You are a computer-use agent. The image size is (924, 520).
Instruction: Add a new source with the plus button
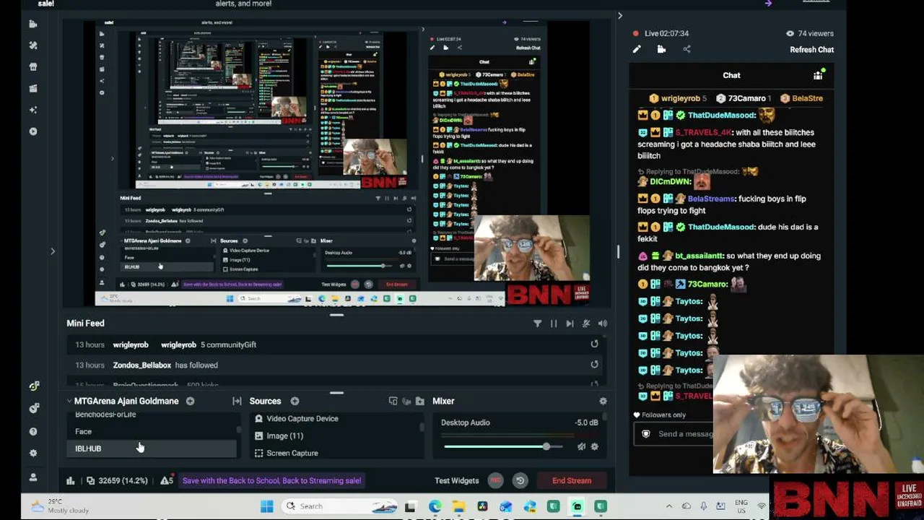coord(295,401)
